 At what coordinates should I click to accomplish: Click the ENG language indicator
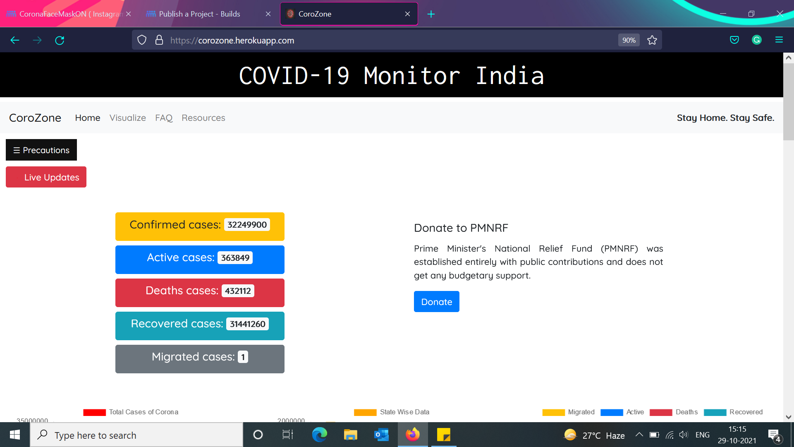click(x=703, y=435)
